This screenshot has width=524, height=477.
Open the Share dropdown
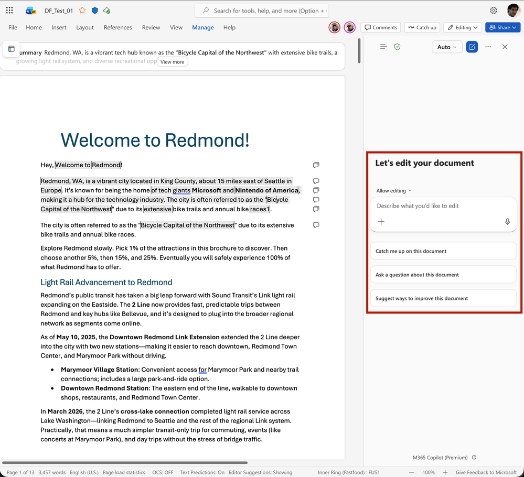tap(502, 27)
